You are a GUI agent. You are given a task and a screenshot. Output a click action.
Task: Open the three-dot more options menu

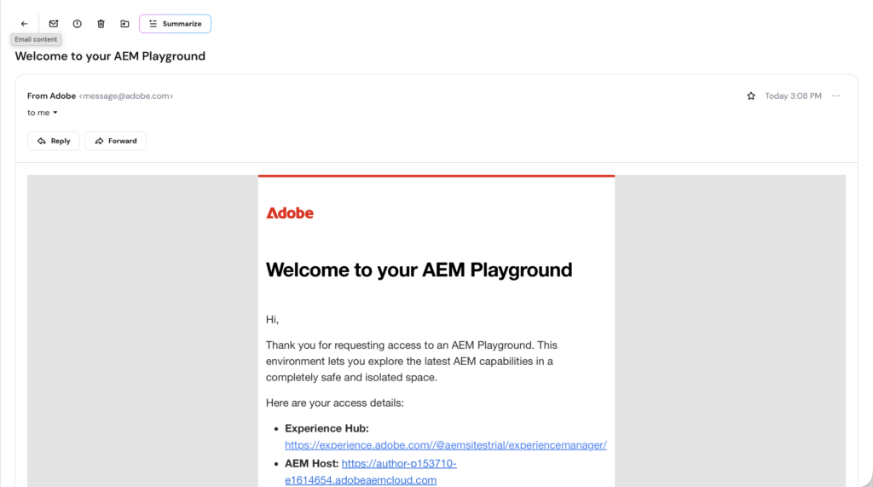(x=836, y=96)
